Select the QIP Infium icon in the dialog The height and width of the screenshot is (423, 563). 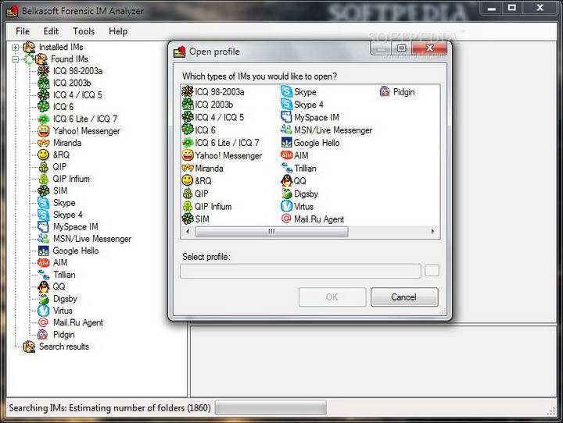pyautogui.click(x=187, y=206)
